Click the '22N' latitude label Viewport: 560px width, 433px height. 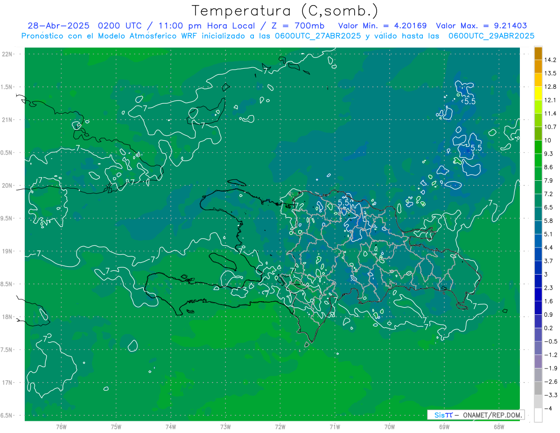point(7,54)
